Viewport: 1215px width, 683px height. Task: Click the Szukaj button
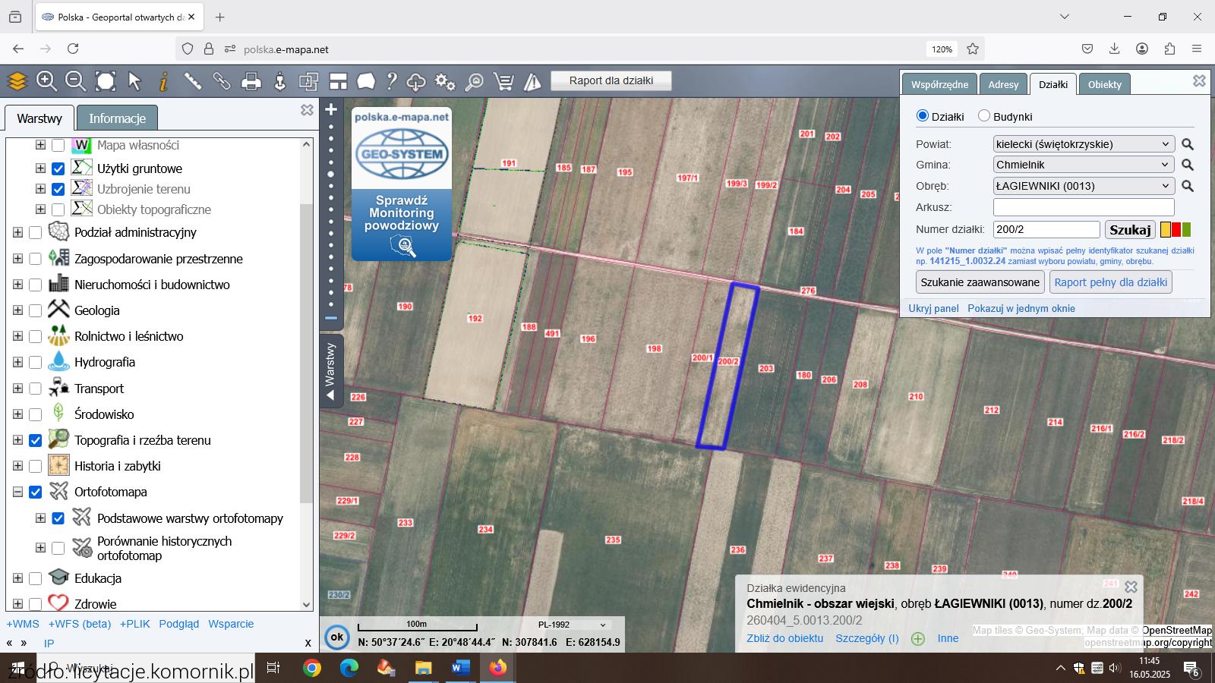pos(1129,230)
